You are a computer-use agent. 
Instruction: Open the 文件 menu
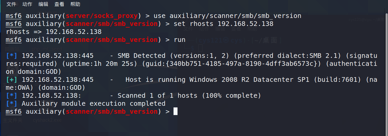(x=11, y=4)
